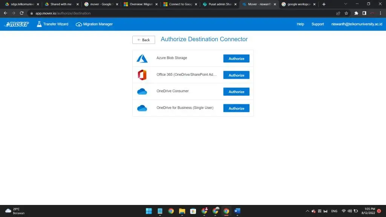Authorize OneDrive Consumer

pos(236,92)
